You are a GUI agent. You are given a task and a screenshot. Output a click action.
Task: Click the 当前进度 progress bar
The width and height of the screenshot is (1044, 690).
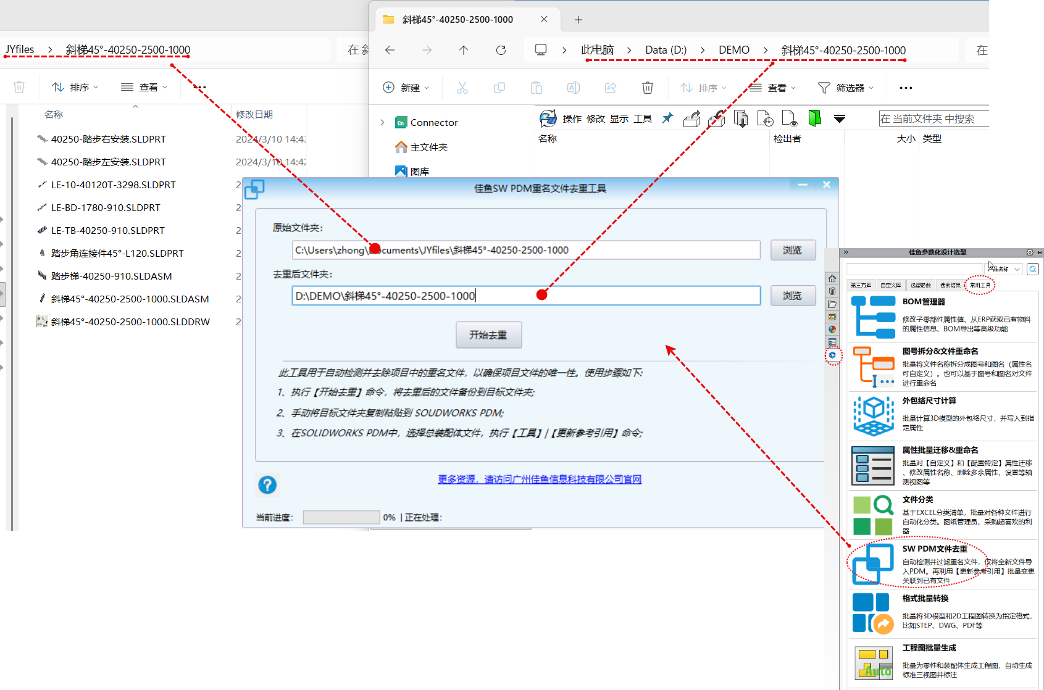tap(341, 517)
